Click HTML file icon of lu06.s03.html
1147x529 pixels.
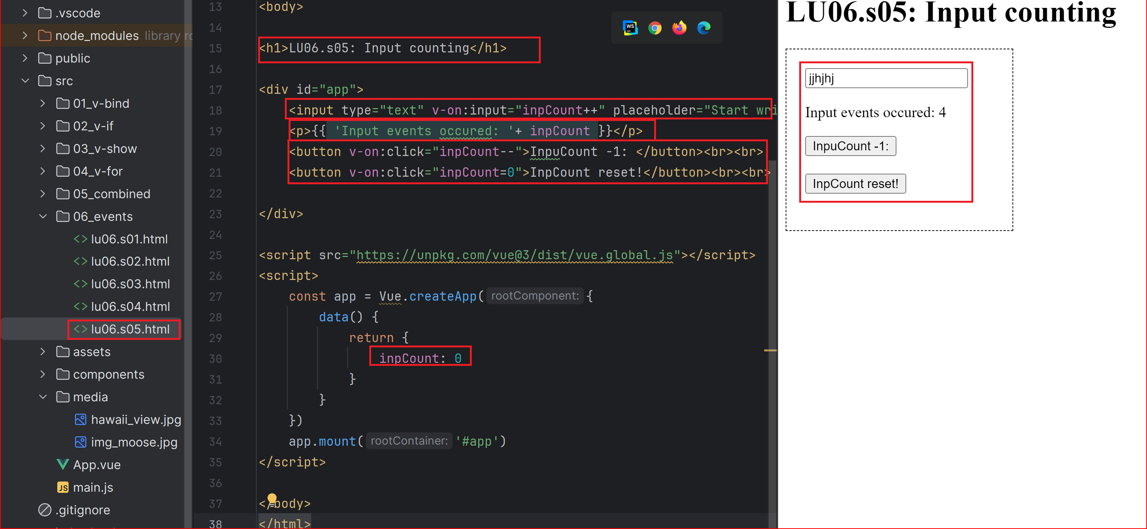(x=80, y=284)
